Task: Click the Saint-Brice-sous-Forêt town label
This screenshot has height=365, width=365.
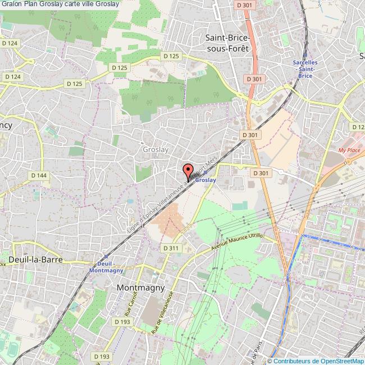Action: point(228,43)
